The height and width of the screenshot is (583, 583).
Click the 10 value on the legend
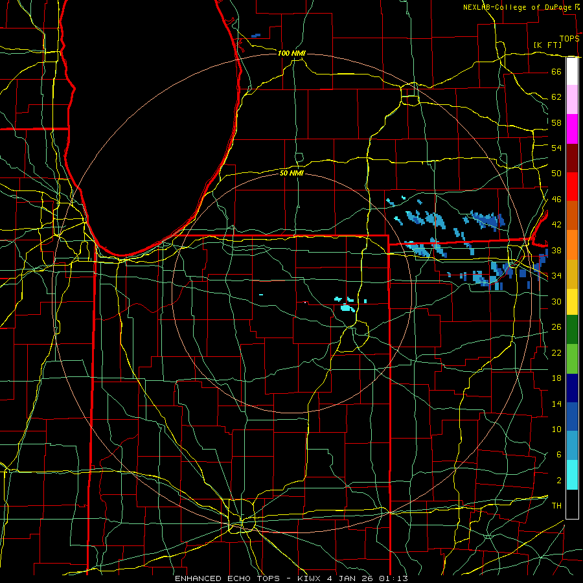tap(556, 429)
